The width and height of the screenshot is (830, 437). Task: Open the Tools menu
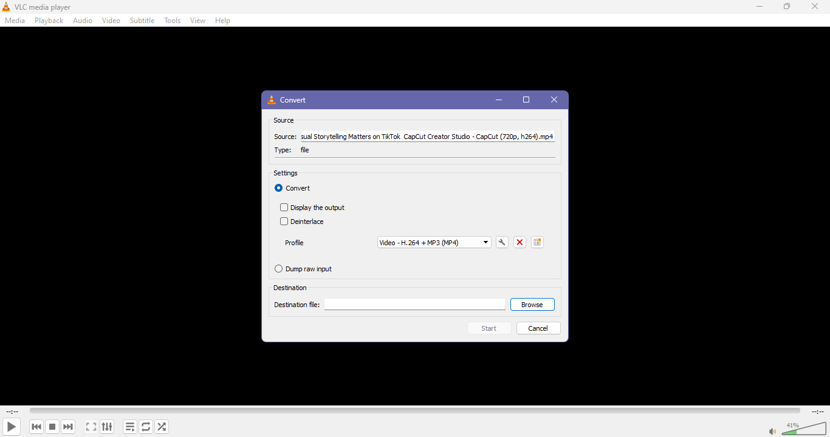[x=173, y=21]
